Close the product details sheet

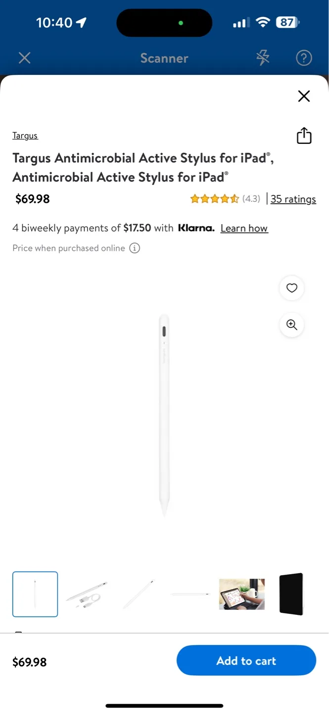tap(304, 96)
